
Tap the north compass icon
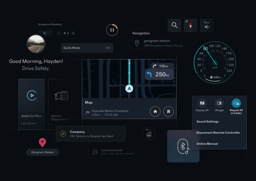click(x=190, y=25)
